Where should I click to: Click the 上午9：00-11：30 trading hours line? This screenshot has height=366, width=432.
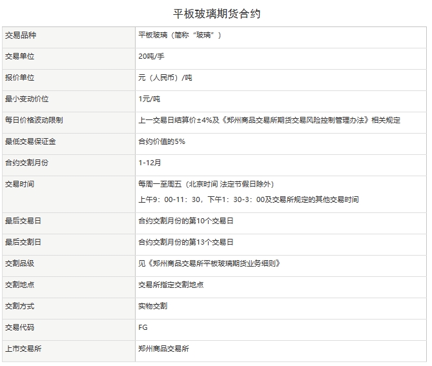click(x=248, y=200)
